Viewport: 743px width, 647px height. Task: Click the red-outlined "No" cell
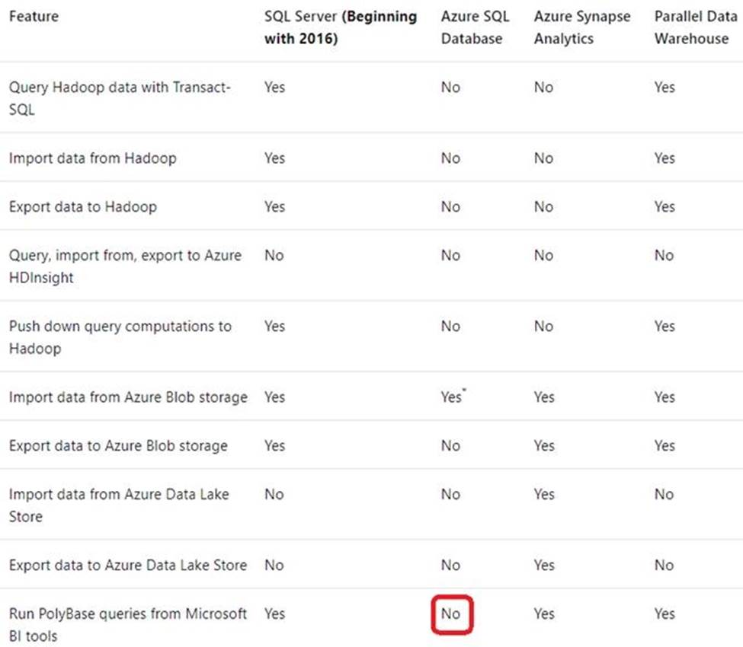[x=450, y=614]
